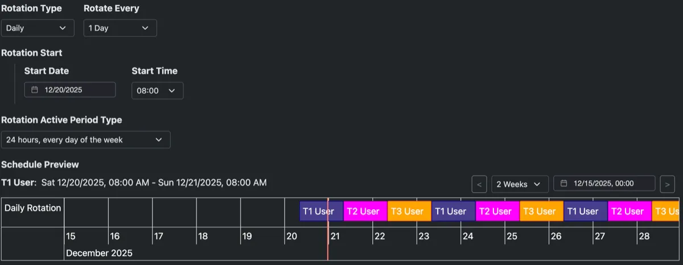Open the Rotation Type Daily dropdown
This screenshot has width=683, height=265.
38,28
